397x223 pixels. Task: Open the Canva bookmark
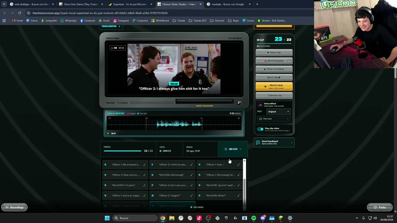coord(32,21)
